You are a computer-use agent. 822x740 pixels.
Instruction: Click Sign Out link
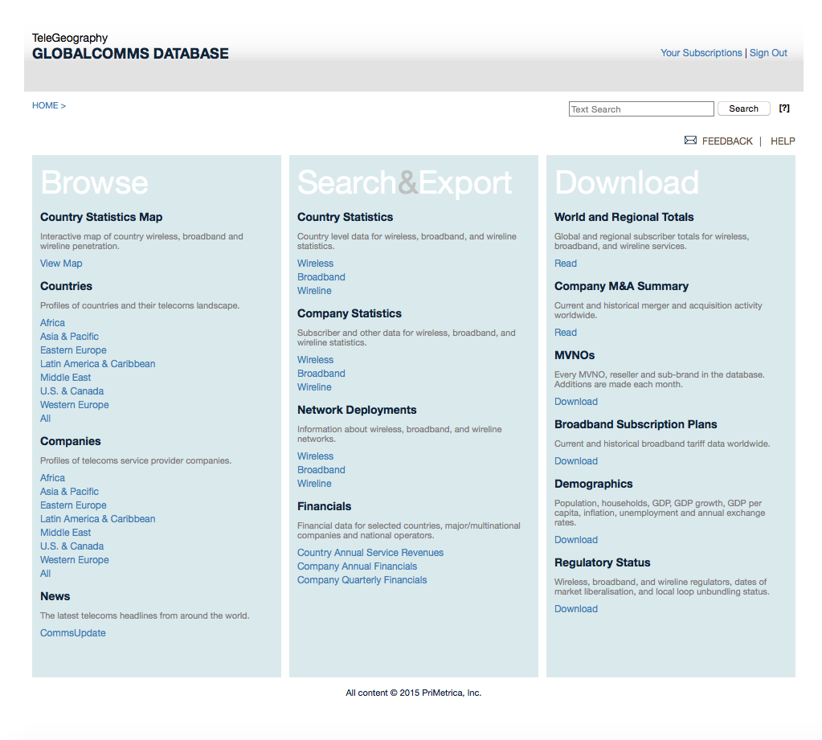pos(768,53)
